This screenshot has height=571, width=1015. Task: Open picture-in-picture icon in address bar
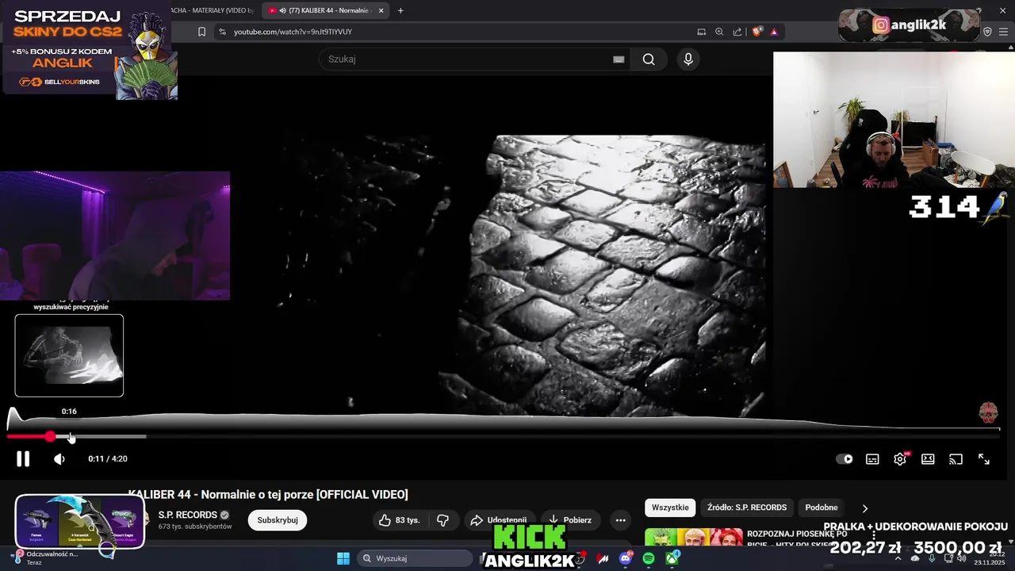[x=701, y=32]
